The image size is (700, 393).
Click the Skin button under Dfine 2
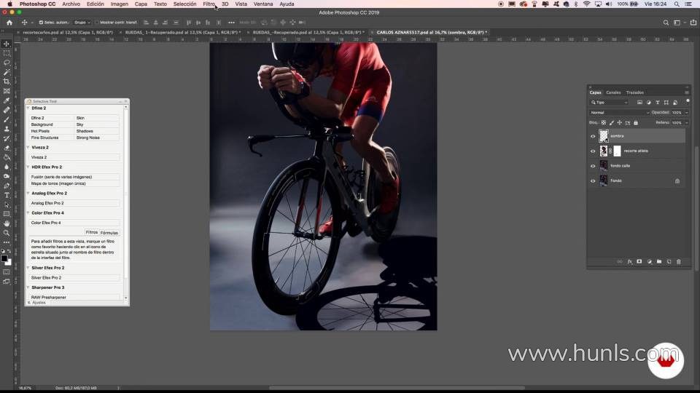tap(97, 118)
